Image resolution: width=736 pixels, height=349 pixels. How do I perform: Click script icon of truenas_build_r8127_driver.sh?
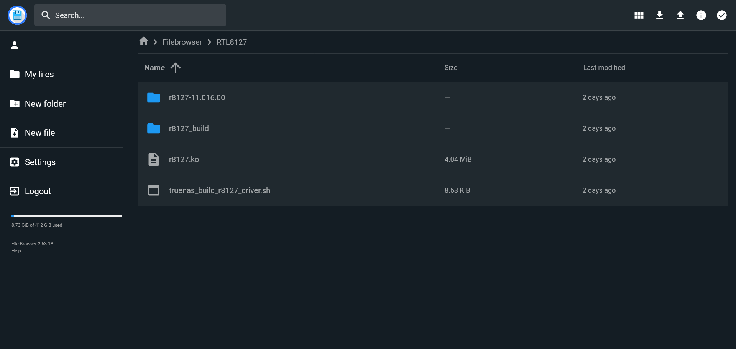click(154, 190)
